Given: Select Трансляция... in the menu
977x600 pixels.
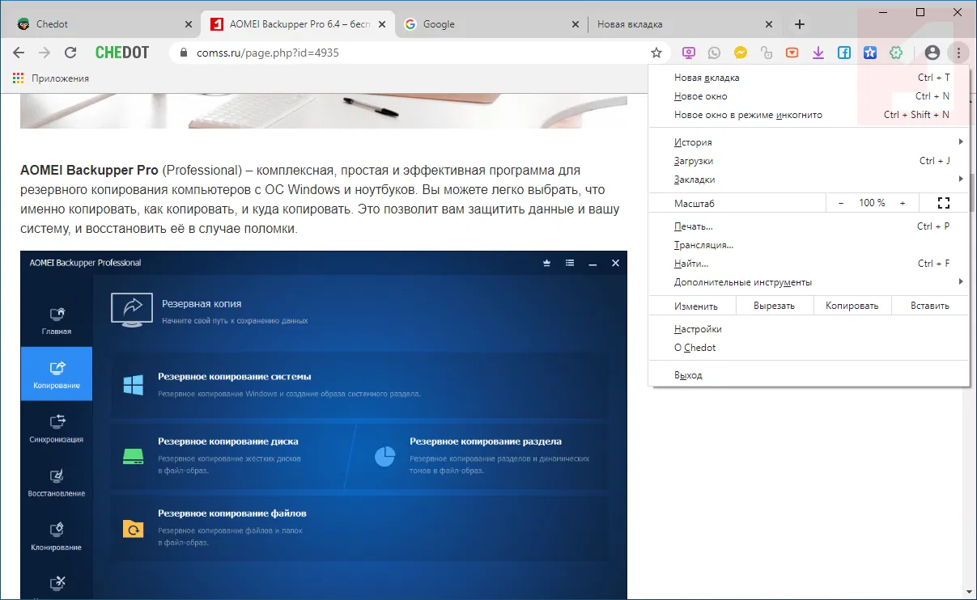Looking at the screenshot, I should tap(809, 245).
